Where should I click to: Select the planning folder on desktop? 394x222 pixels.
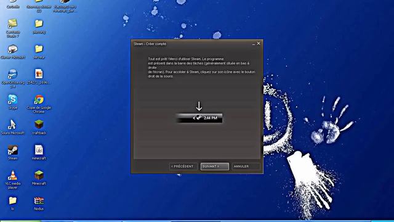click(x=39, y=23)
